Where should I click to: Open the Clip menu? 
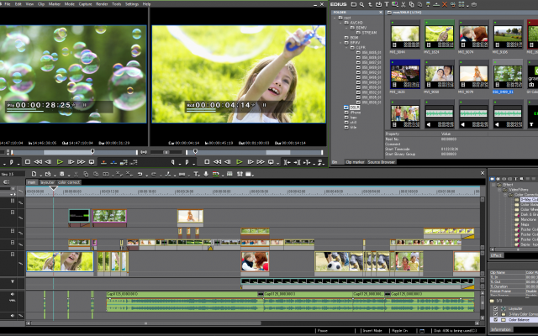coord(41,4)
